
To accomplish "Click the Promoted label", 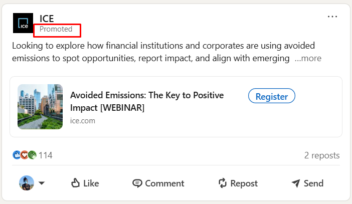I will click(56, 29).
